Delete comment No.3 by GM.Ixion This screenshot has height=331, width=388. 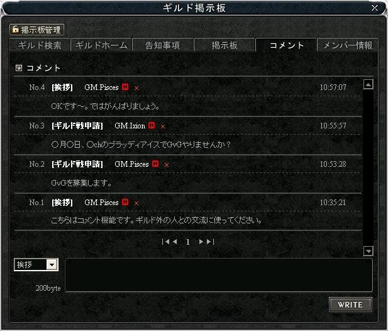(163, 126)
